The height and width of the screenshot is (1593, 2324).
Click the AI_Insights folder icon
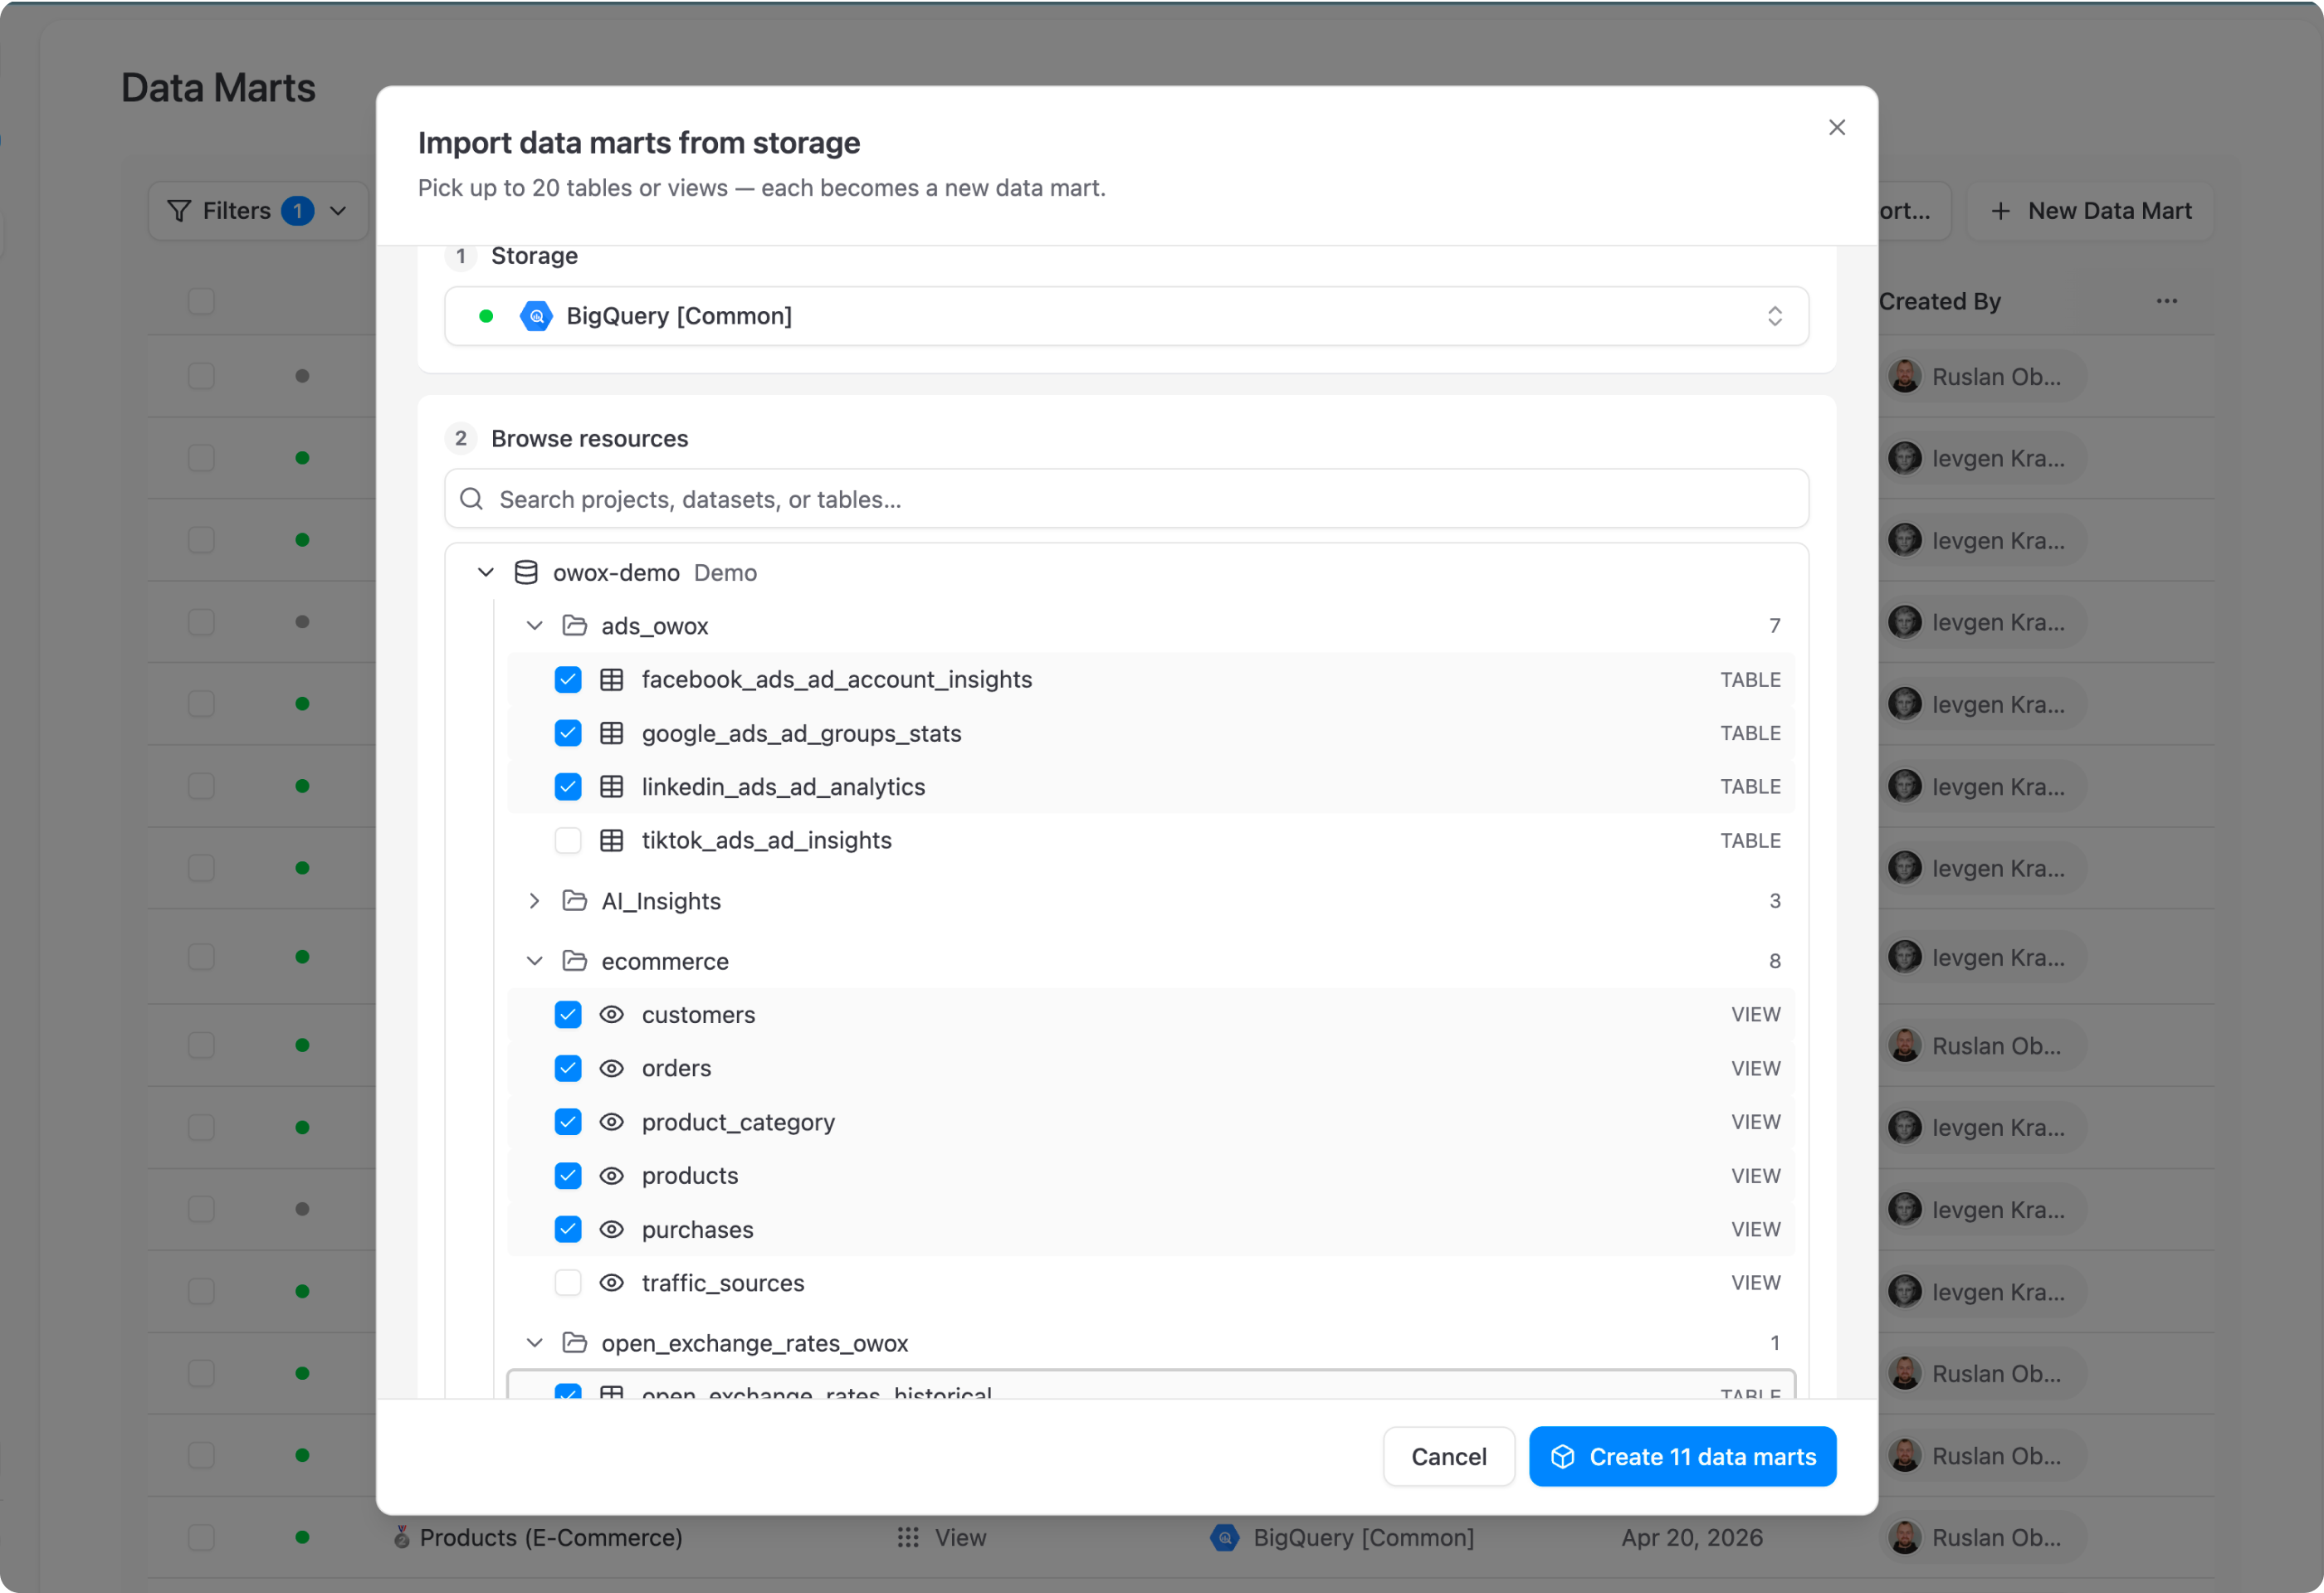574,900
